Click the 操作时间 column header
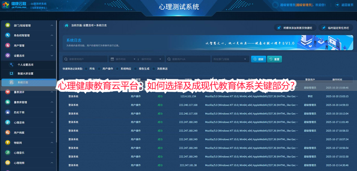Image resolution: width=357 pixels, height=171 pixels. (x=337, y=79)
